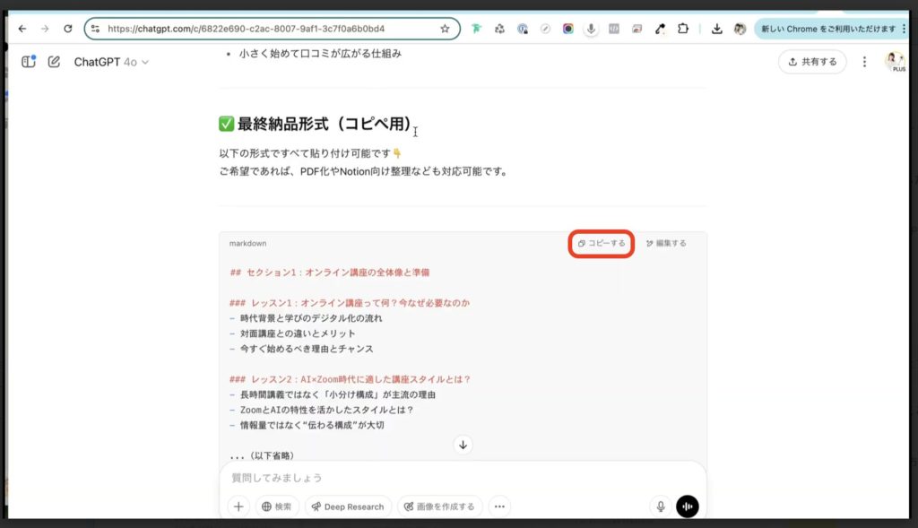Screen dimensions: 918x528
Task: Click the plus icon to attach files
Action: pyautogui.click(x=238, y=506)
